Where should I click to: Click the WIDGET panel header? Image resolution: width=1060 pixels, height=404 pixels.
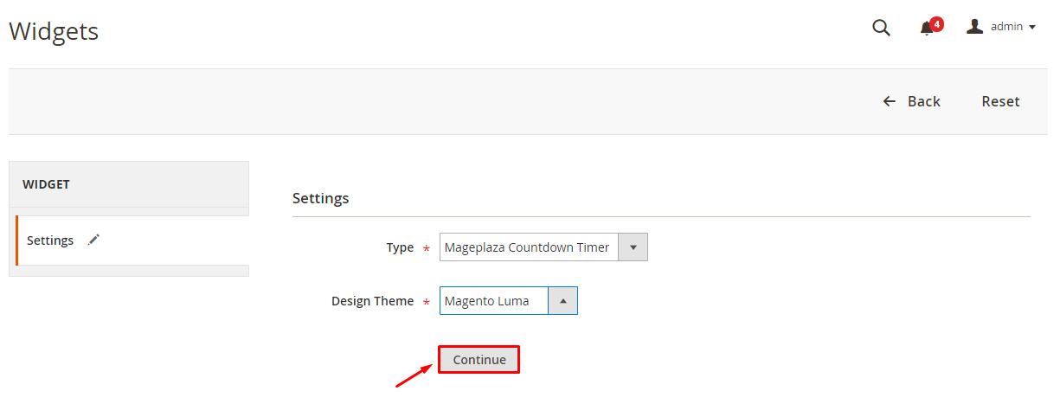129,184
